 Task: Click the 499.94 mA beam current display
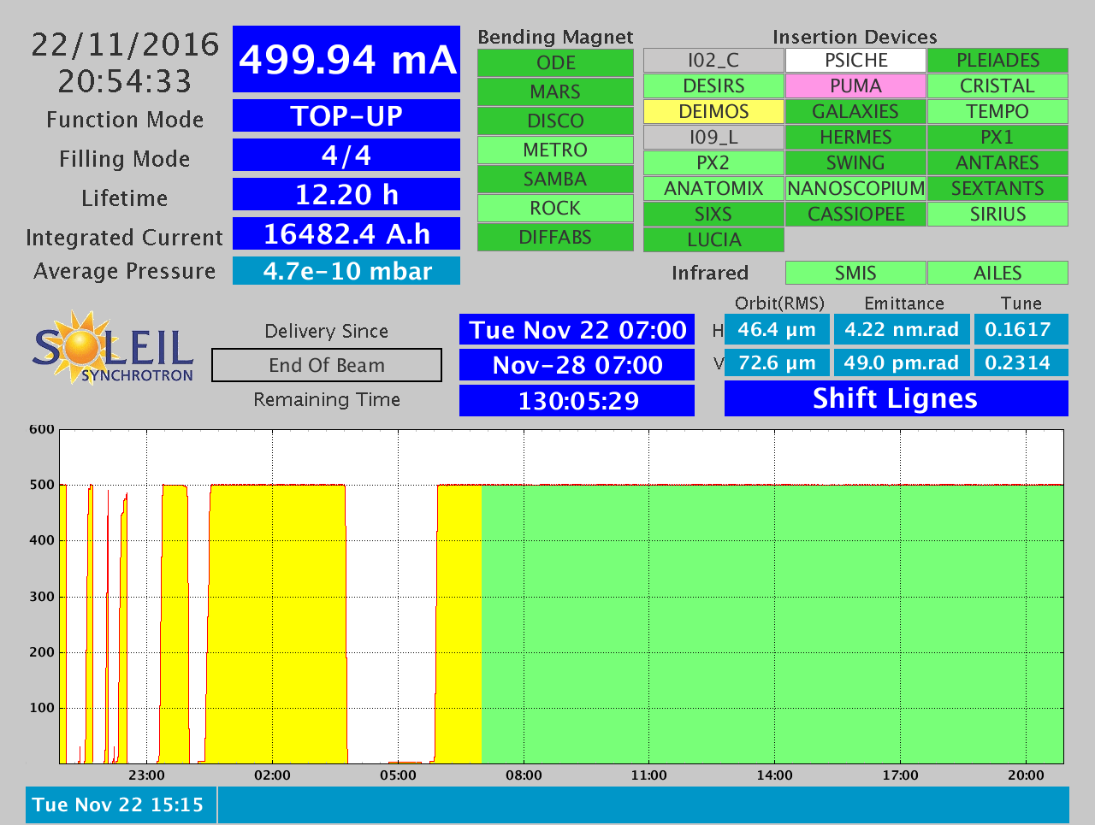coord(346,59)
